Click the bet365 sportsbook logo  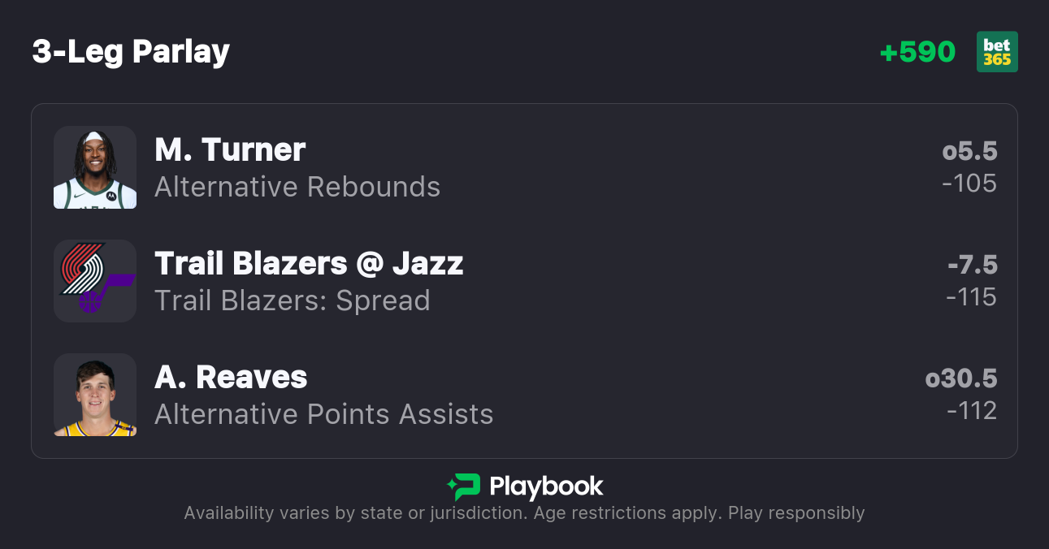pyautogui.click(x=997, y=52)
